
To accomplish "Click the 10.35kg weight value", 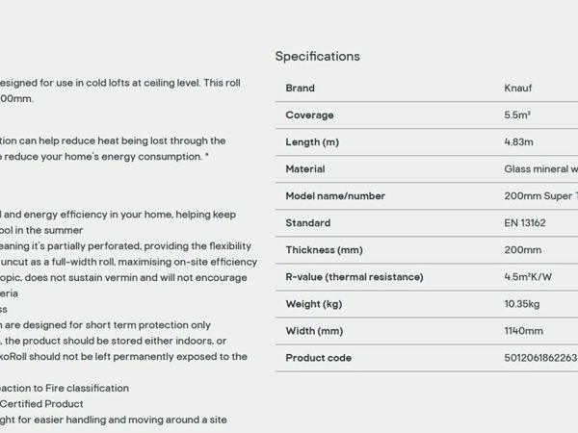I will tap(522, 304).
